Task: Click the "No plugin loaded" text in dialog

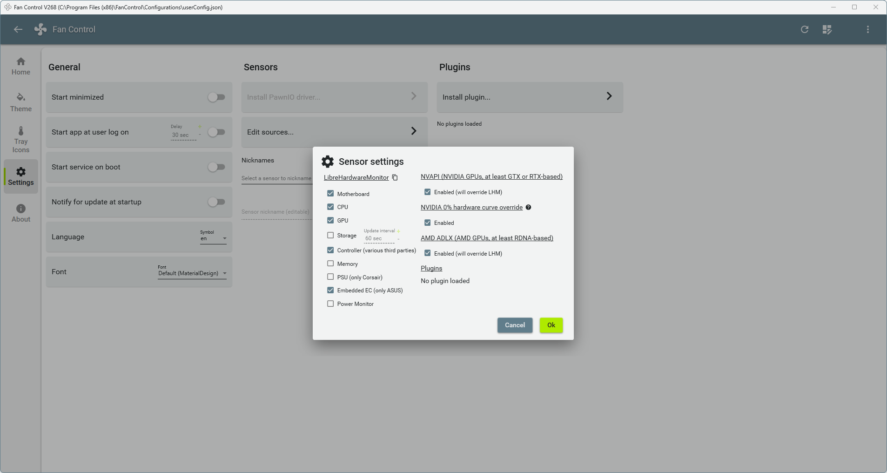Action: 445,281
